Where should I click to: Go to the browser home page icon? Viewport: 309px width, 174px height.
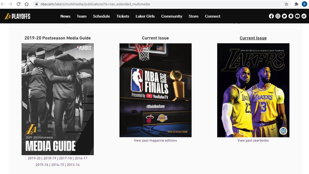point(27,4)
